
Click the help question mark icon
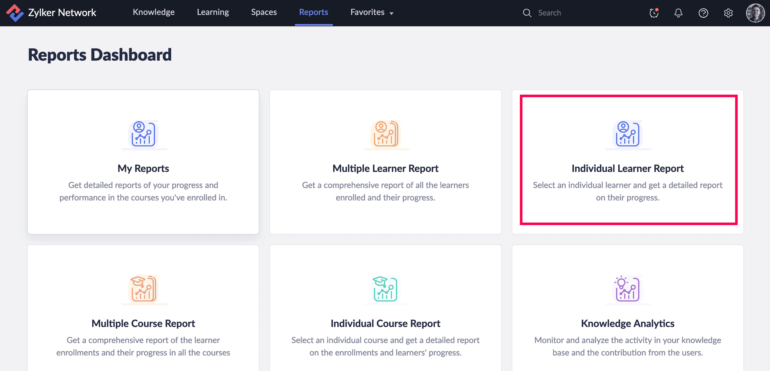(x=703, y=13)
